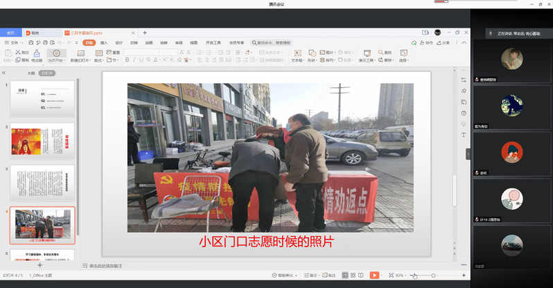Open the Shapes (形状) tool
The width and height of the screenshot is (553, 288).
pyautogui.click(x=312, y=56)
